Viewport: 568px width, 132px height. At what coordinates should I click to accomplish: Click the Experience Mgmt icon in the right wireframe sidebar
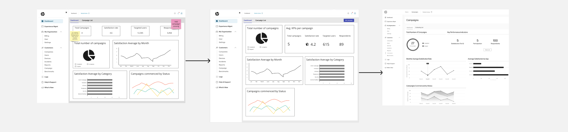[x=385, y=22]
